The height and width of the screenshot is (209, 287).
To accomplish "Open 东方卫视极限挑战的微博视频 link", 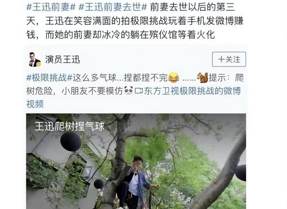I will [192, 91].
